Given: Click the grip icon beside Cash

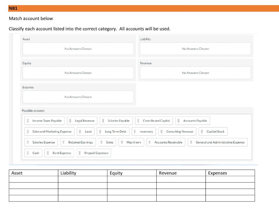Looking at the screenshot, I should (28, 153).
